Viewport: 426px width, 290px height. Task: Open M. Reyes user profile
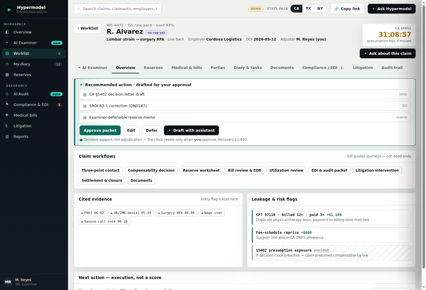(34, 282)
